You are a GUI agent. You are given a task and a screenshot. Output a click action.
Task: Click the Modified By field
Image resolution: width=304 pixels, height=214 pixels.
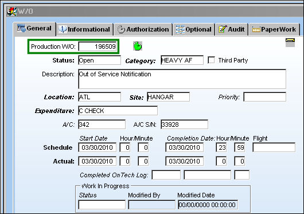pyautogui.click(x=151, y=205)
